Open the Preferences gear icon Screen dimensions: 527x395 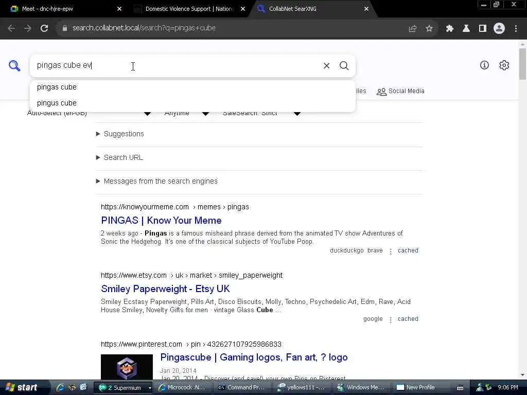(x=504, y=65)
